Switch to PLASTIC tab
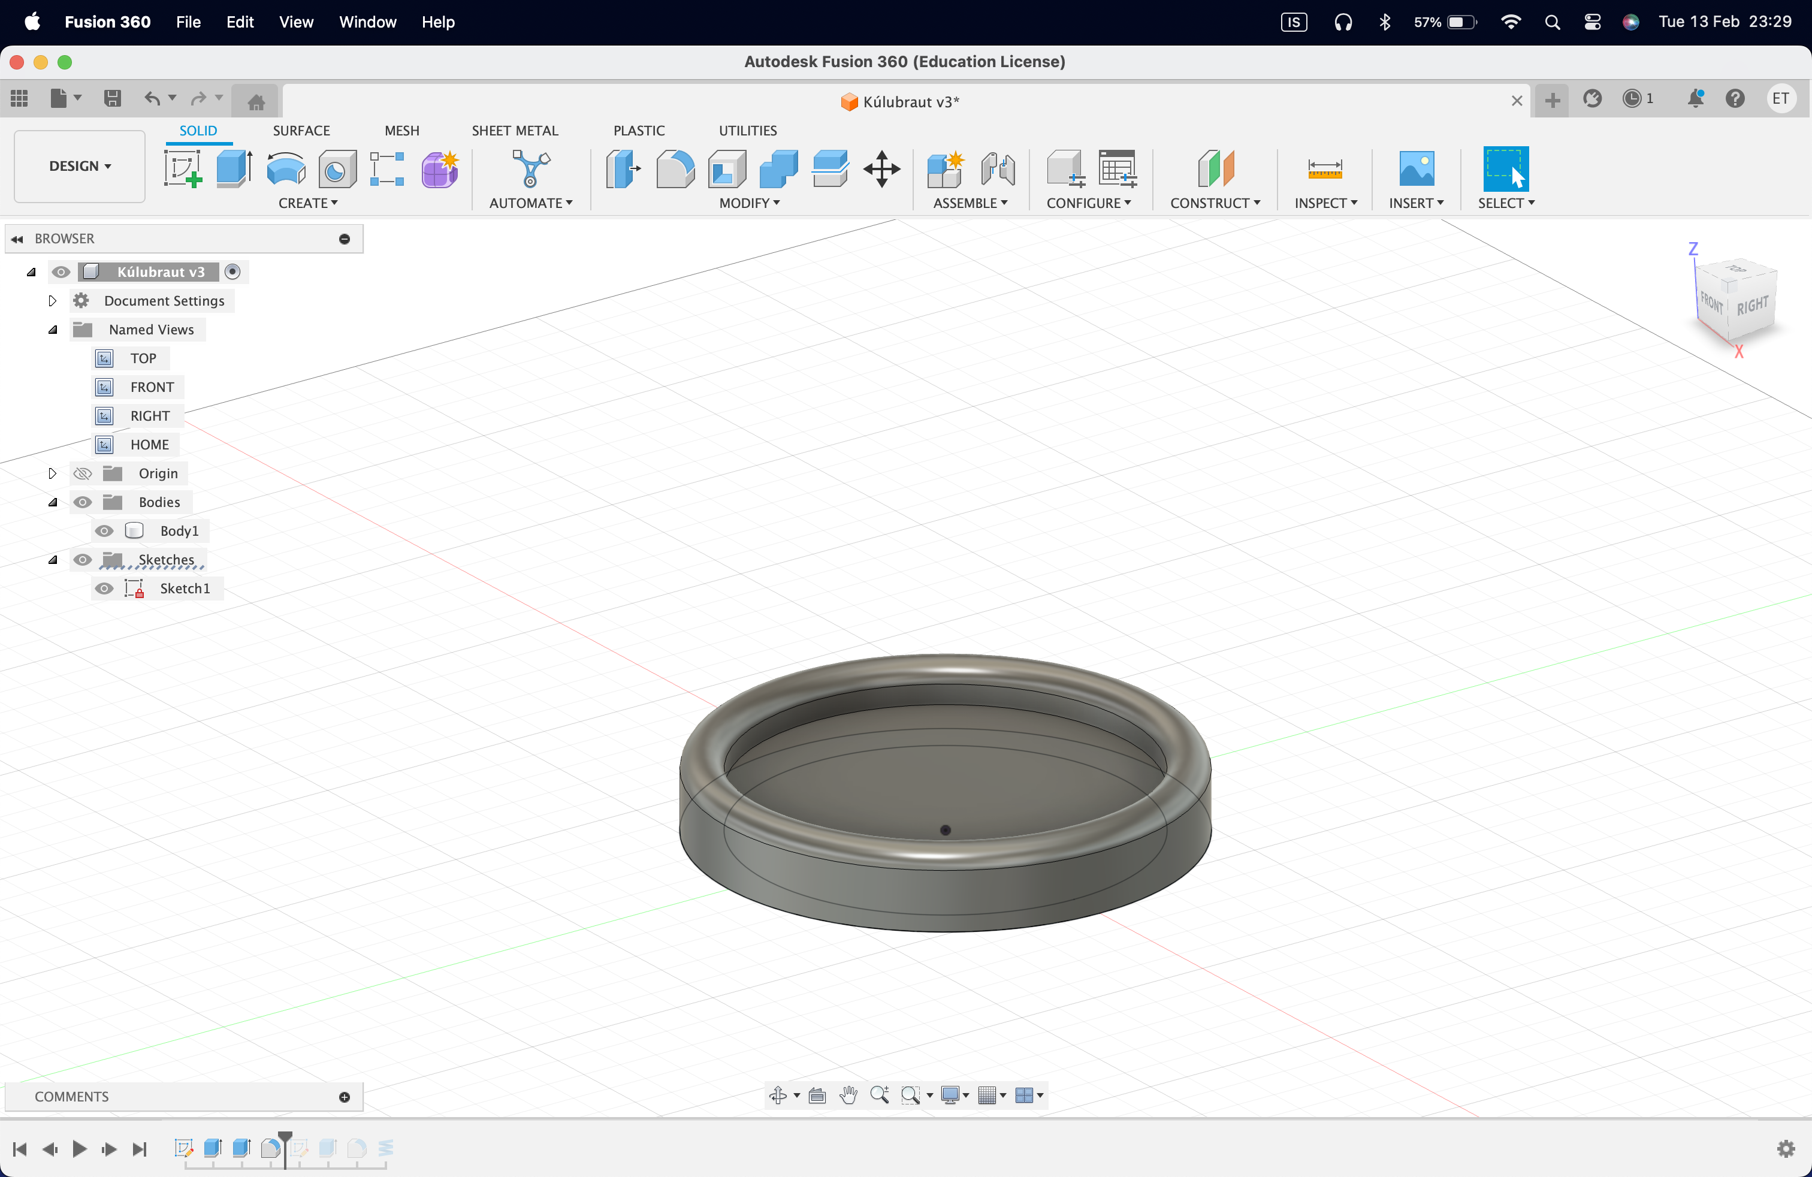Screen dimensions: 1812x1177 pyautogui.click(x=639, y=130)
